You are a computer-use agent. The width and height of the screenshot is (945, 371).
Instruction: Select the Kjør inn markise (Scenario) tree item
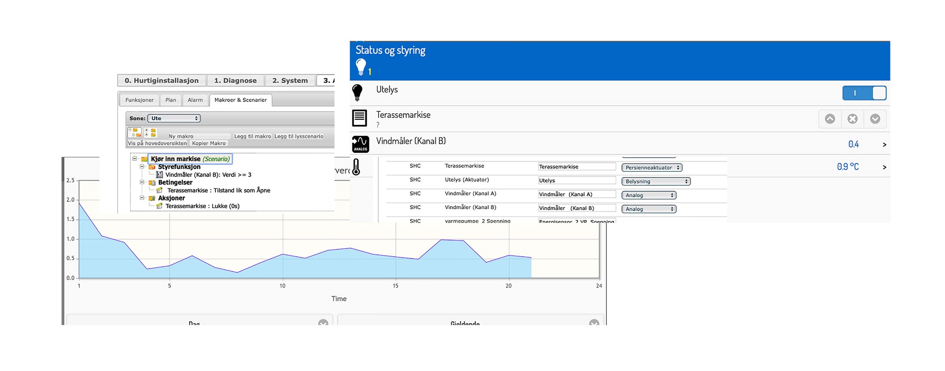(x=190, y=159)
